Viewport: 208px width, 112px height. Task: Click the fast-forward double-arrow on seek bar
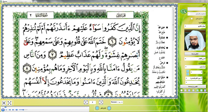(x=87, y=107)
